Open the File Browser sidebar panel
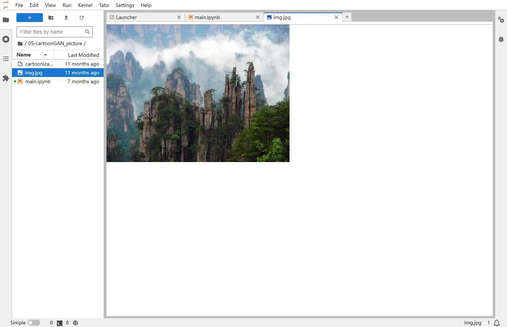Screen dimensions: 507x327 (x=6, y=20)
